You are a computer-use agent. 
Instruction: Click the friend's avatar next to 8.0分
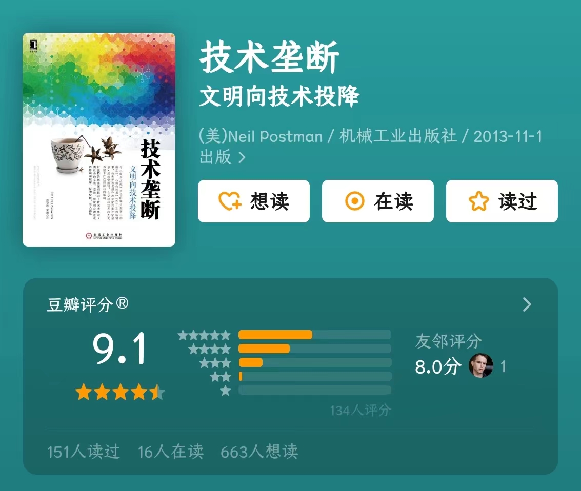[481, 366]
